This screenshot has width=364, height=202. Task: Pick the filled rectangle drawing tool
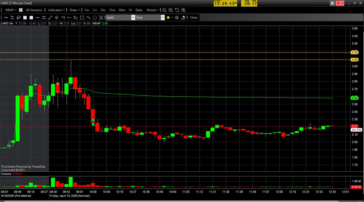[x=25, y=17]
